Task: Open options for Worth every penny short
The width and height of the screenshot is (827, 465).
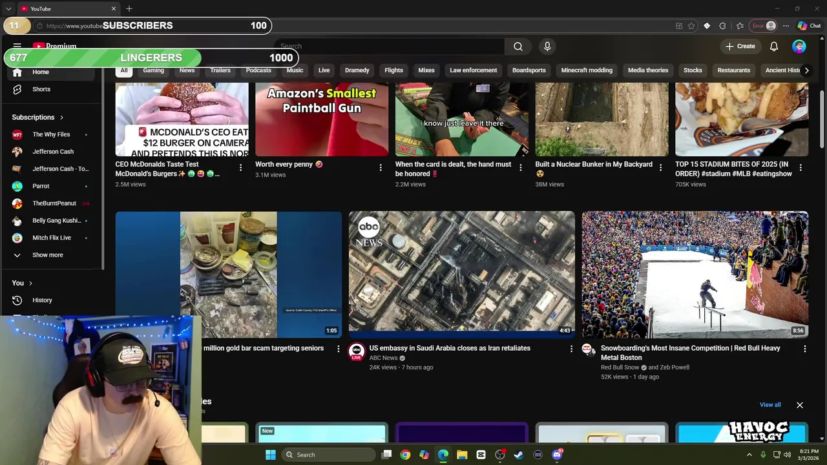Action: [x=381, y=168]
